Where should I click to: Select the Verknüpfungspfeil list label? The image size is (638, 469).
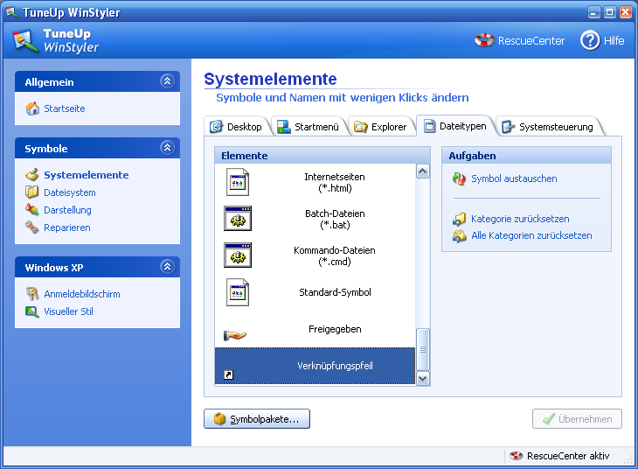pyautogui.click(x=335, y=366)
